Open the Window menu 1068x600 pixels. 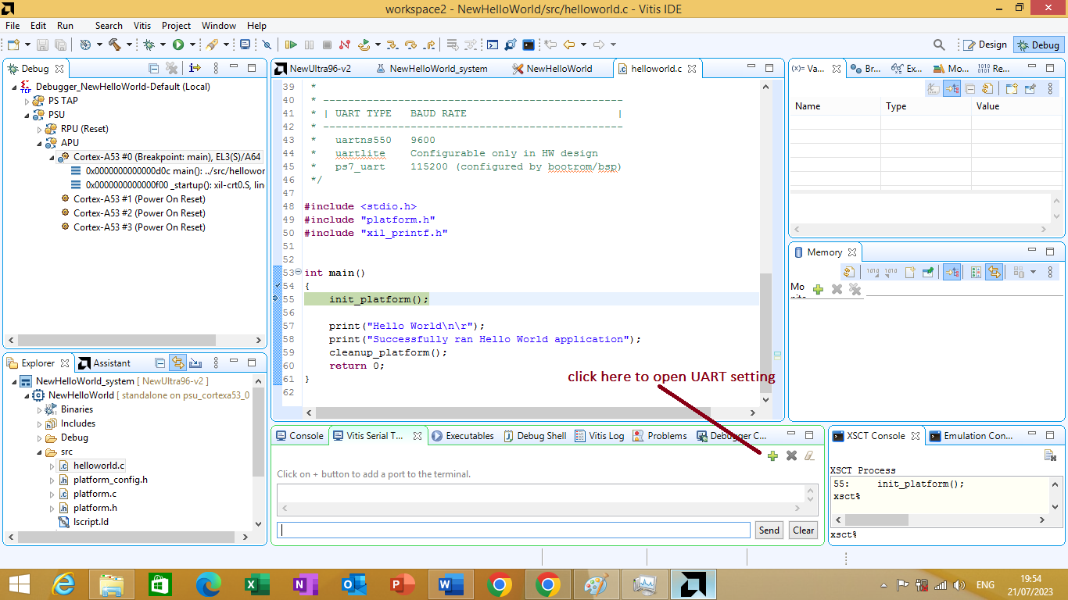[219, 25]
